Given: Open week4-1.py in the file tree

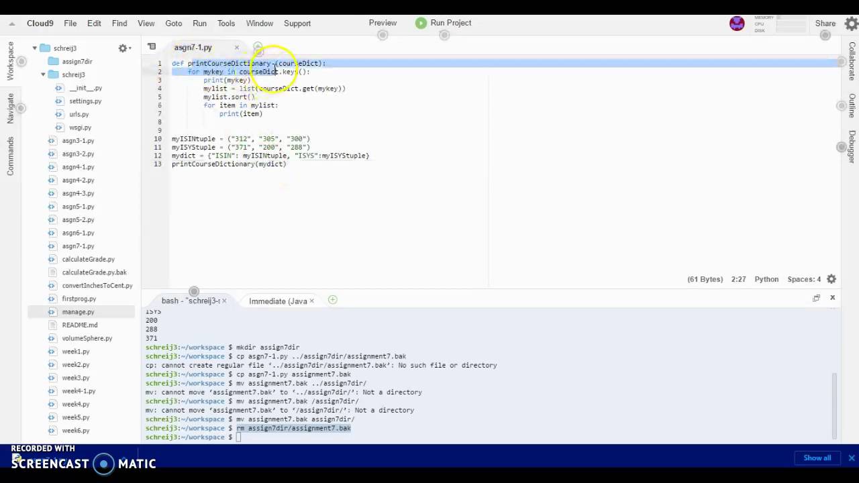Looking at the screenshot, I should tap(79, 391).
